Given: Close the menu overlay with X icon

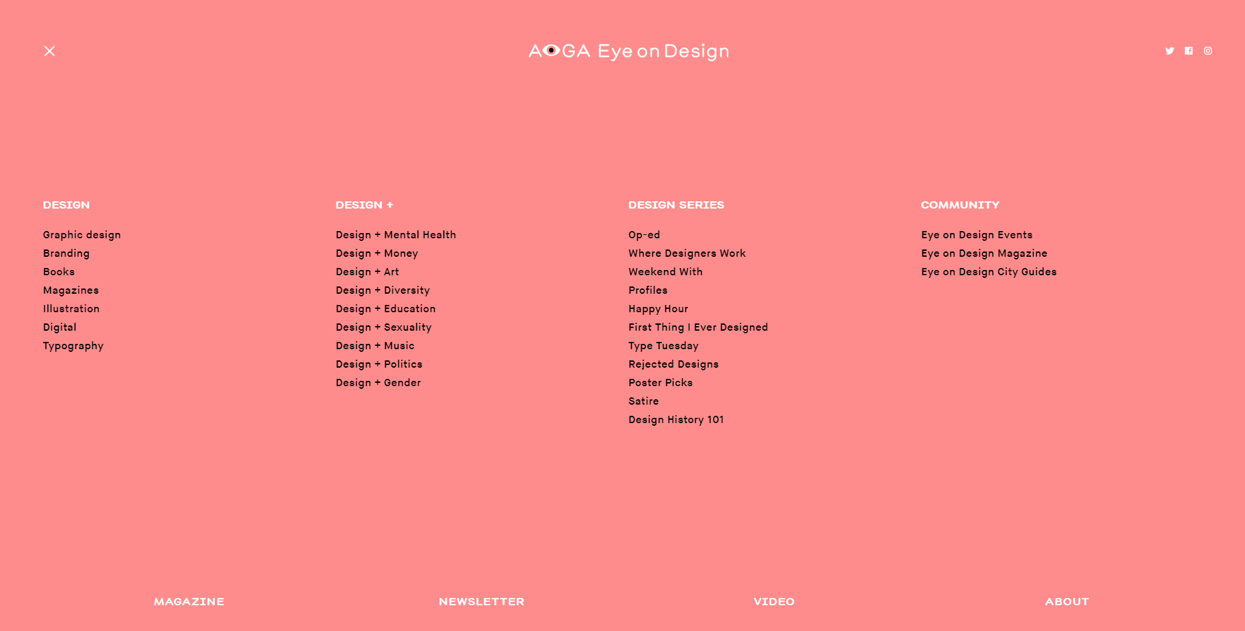Looking at the screenshot, I should click(50, 51).
